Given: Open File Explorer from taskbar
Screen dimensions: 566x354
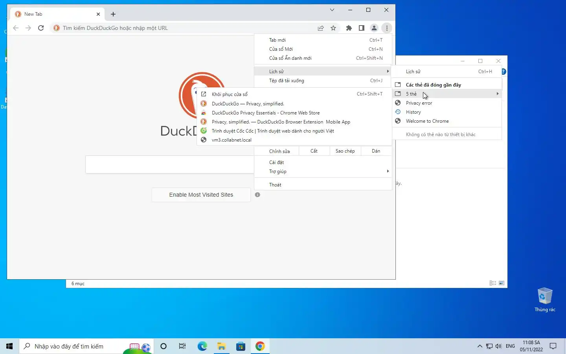Looking at the screenshot, I should [221, 346].
